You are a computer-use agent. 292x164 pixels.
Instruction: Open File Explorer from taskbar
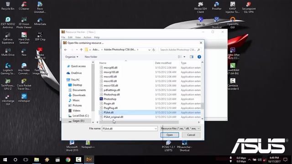36,159
